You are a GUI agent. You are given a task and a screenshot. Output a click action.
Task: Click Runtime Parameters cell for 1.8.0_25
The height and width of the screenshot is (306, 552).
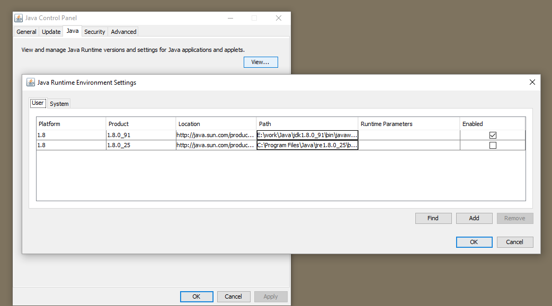tap(409, 145)
